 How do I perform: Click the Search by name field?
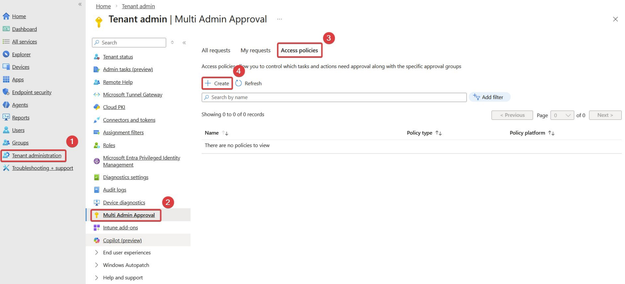pos(334,97)
